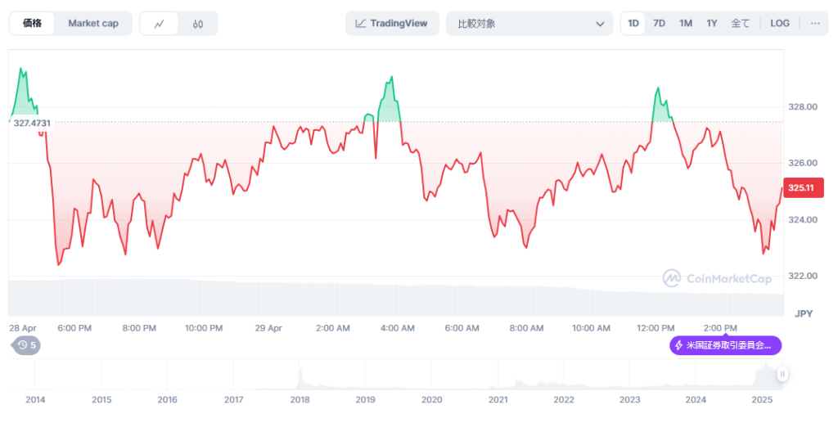Expand the 比較対象 compare dropdown

click(x=529, y=24)
